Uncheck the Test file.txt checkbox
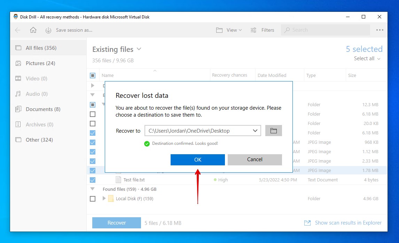Image resolution: width=399 pixels, height=243 pixels. [x=93, y=180]
